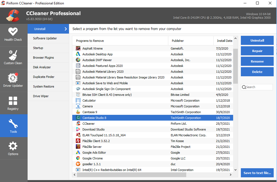Click the Download Studio icon
This screenshot has width=277, height=182.
click(x=78, y=129)
